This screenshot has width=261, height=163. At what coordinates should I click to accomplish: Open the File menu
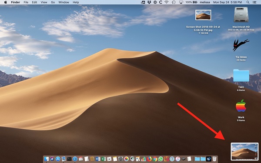coord(26,2)
